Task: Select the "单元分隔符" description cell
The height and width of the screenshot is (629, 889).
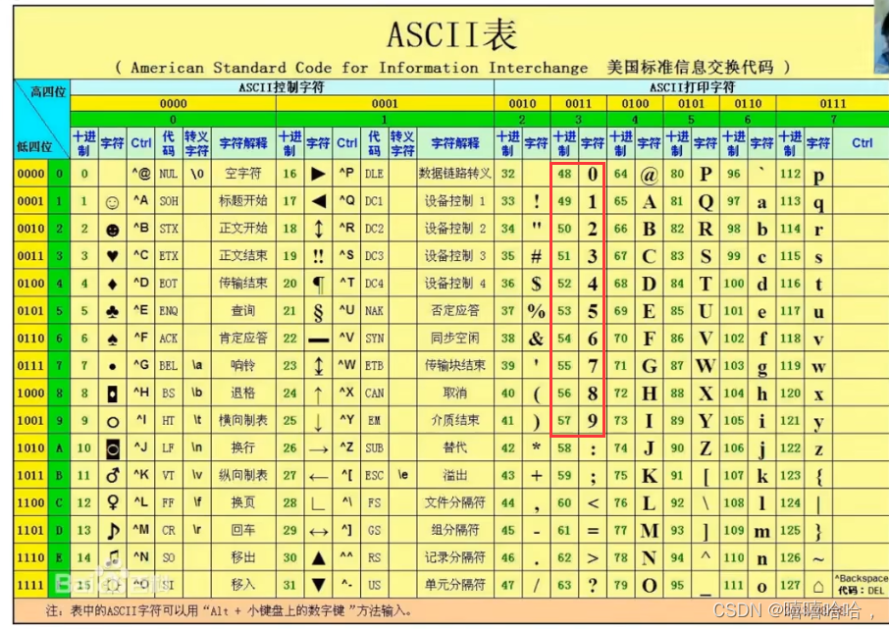Action: [454, 584]
